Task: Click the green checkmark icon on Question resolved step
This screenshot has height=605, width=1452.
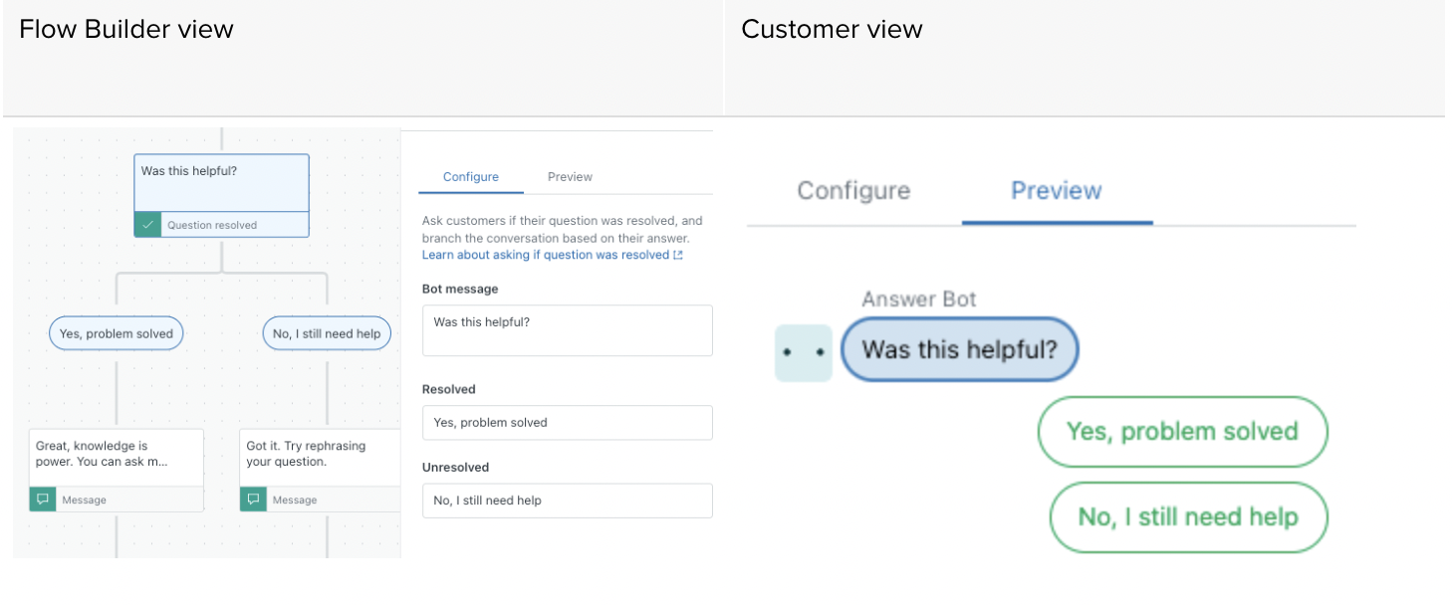Action: point(147,224)
